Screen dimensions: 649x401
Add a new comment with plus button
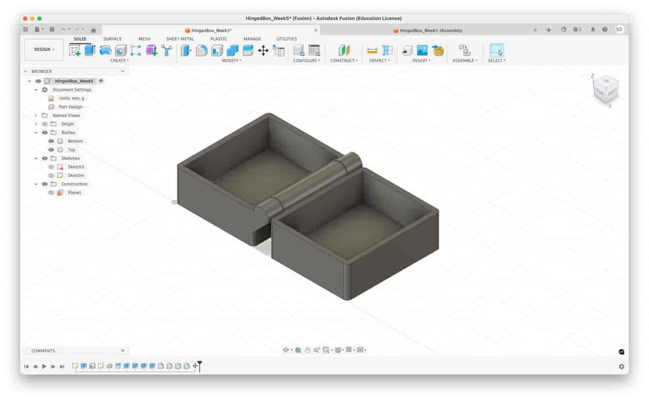[123, 350]
